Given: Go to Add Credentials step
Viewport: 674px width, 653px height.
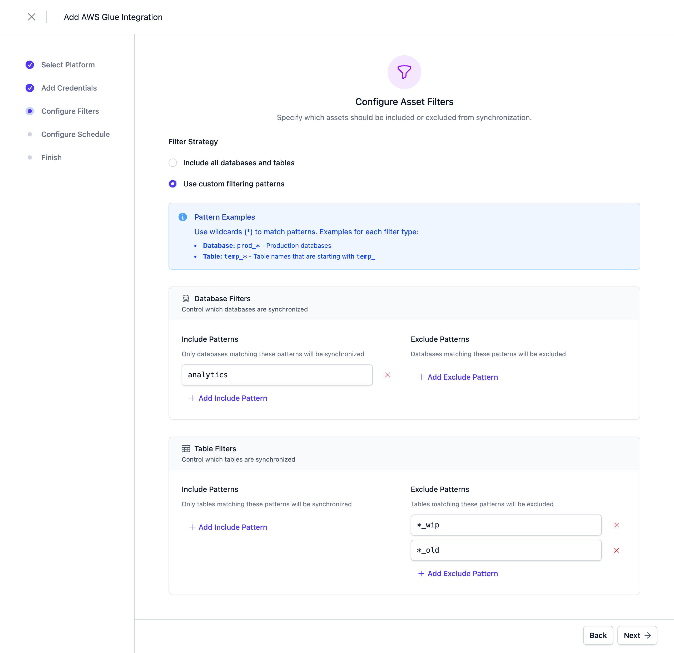Looking at the screenshot, I should click(69, 88).
